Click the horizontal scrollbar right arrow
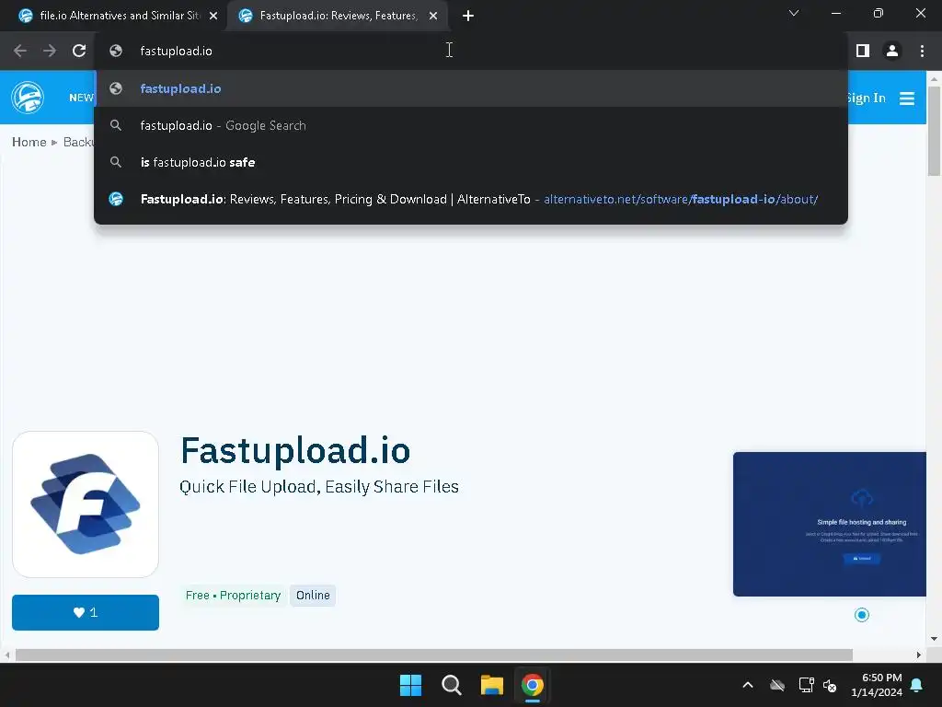Viewport: 942px width, 707px height. click(x=919, y=655)
